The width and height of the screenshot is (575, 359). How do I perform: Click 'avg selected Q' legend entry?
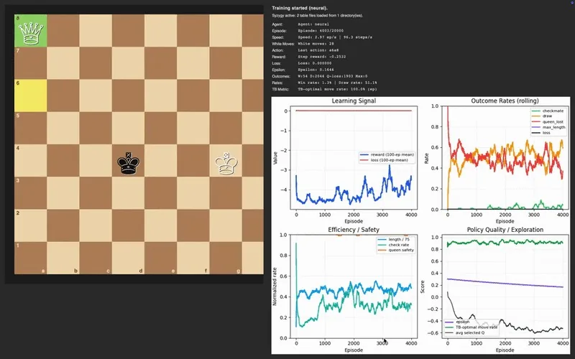(464, 332)
